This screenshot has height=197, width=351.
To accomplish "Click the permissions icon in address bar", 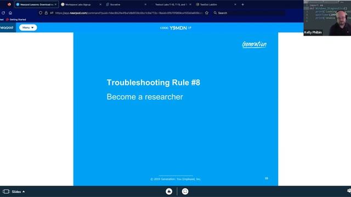I will [x=52, y=13].
